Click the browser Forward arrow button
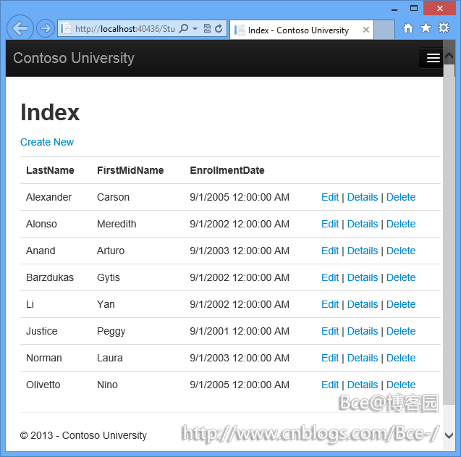The image size is (461, 457). (46, 28)
